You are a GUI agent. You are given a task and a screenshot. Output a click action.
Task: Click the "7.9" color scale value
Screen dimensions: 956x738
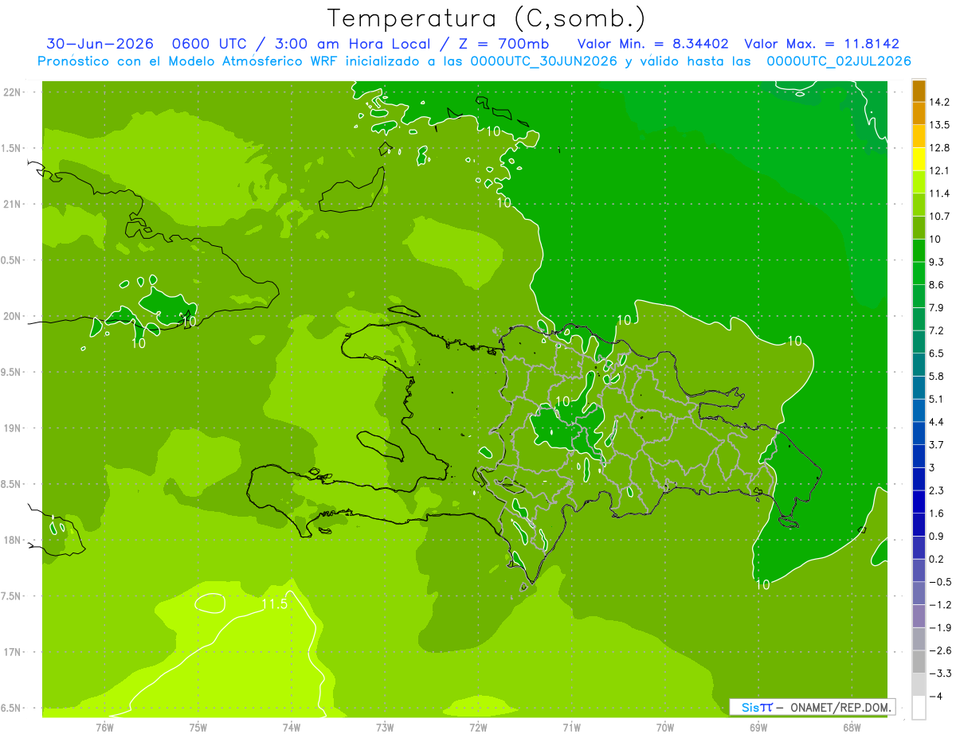(937, 308)
